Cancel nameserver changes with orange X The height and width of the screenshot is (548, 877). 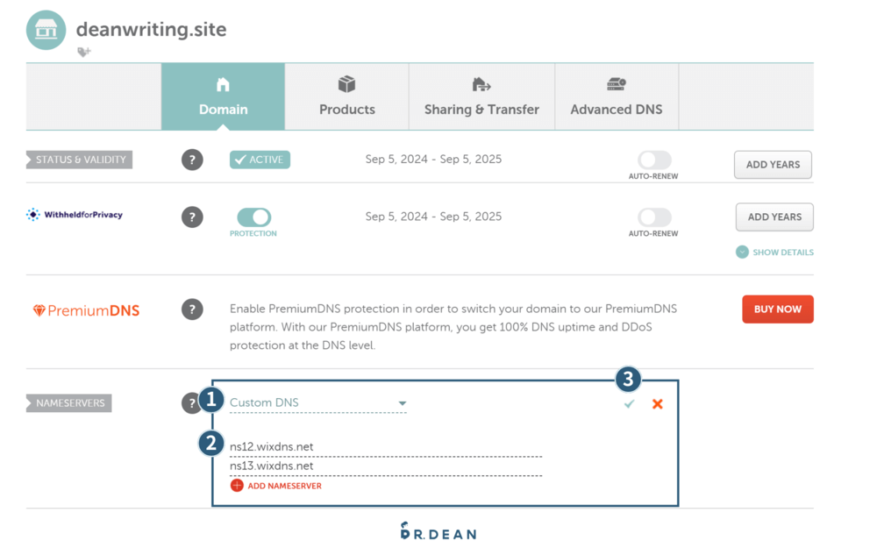coord(658,404)
